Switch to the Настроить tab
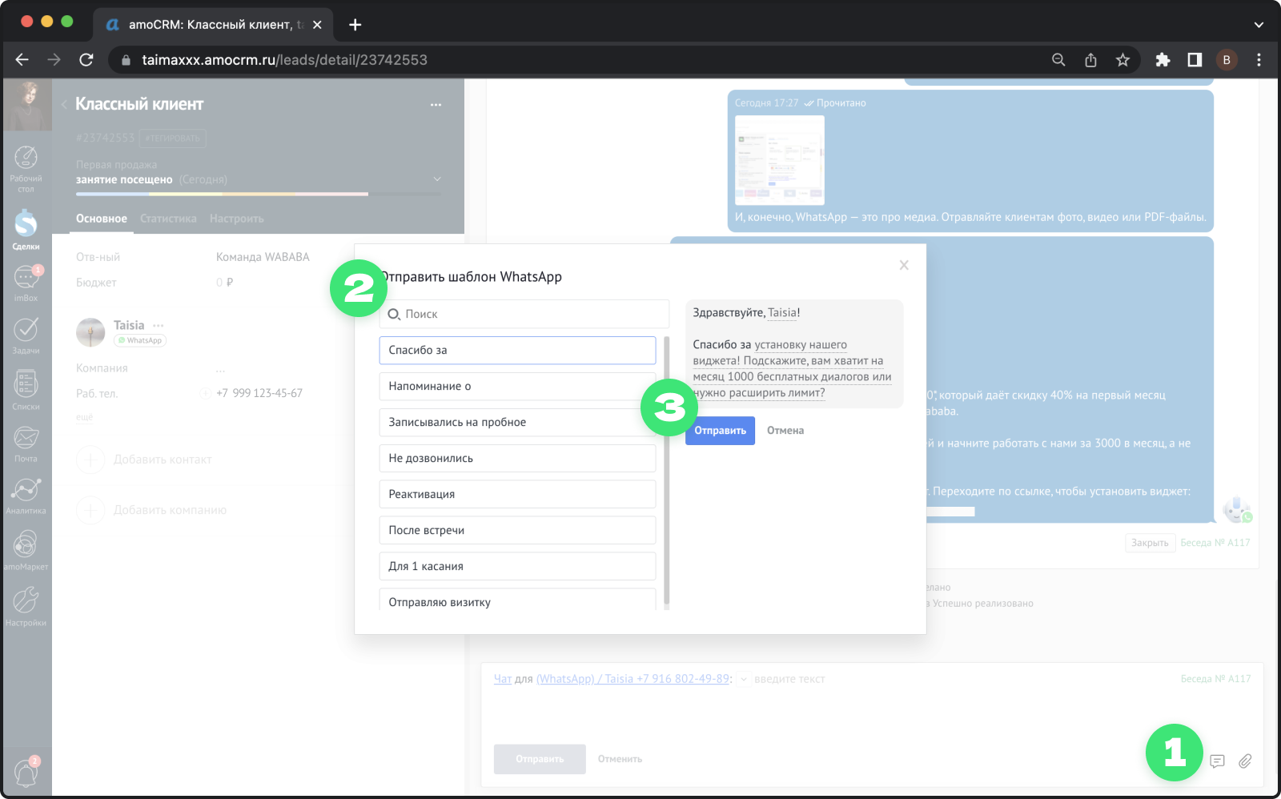The height and width of the screenshot is (799, 1281). [x=237, y=219]
